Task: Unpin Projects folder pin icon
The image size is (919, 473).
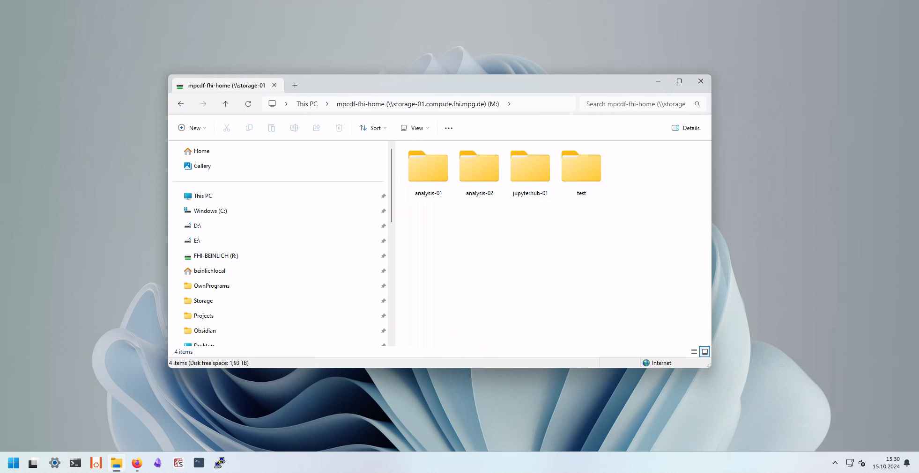Action: (x=383, y=316)
